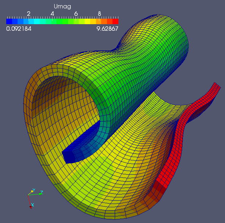Click the tick label 4 on the legend
This screenshot has height=223, width=225.
click(52, 14)
